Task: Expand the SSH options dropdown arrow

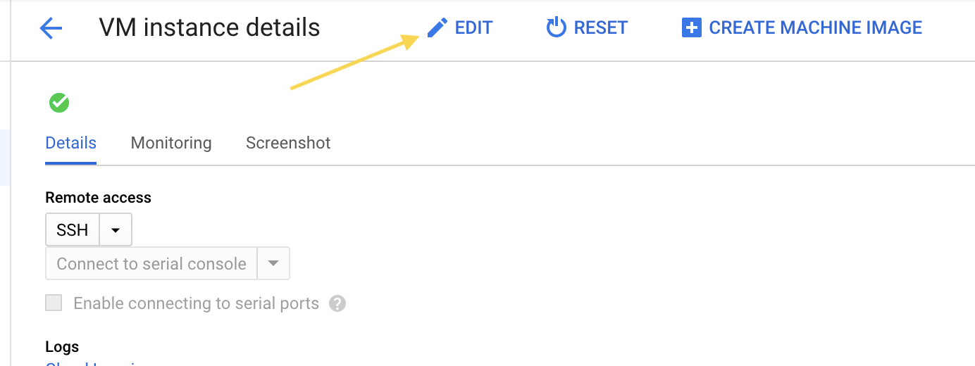Action: 116,230
